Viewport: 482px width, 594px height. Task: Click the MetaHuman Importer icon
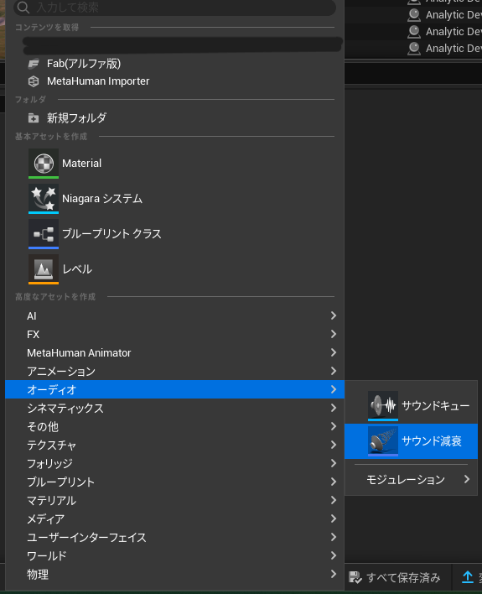34,81
